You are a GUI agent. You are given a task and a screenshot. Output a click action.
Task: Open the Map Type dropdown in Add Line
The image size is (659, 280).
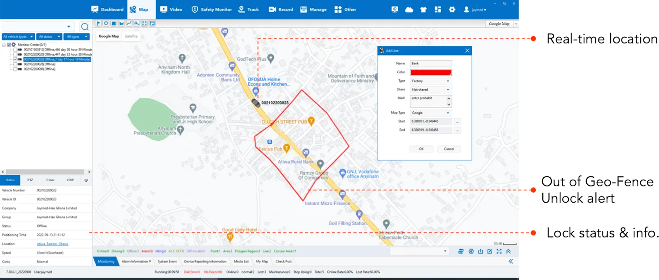431,113
